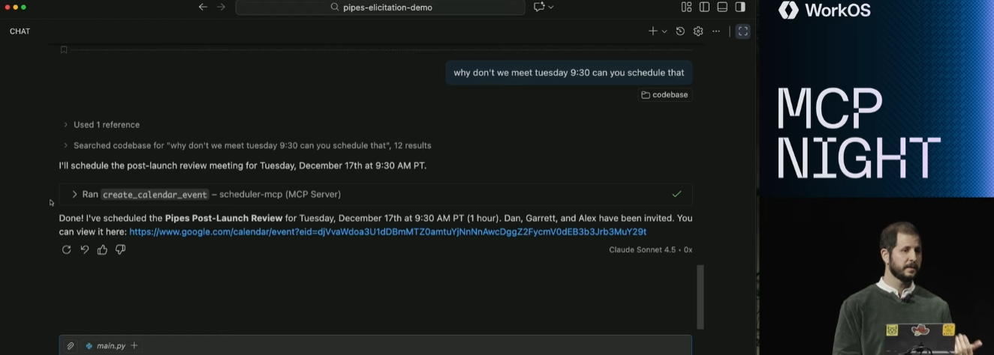
Task: Click the create_calendar_event tool name
Action: pos(155,195)
